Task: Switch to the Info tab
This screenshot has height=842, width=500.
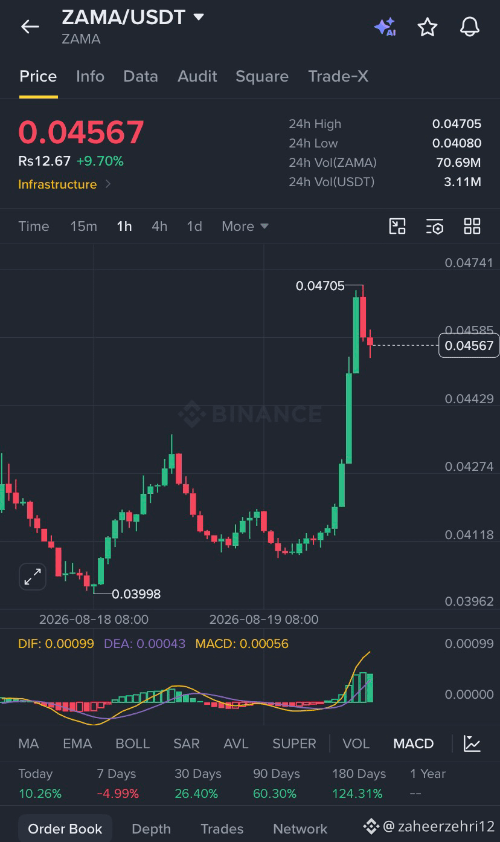Action: point(90,76)
